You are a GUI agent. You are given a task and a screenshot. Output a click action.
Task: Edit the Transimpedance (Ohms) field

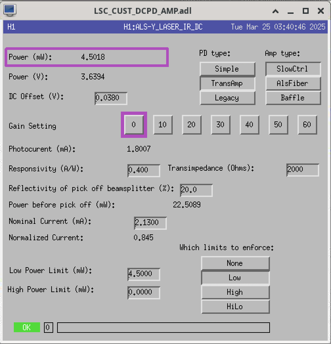(x=303, y=170)
